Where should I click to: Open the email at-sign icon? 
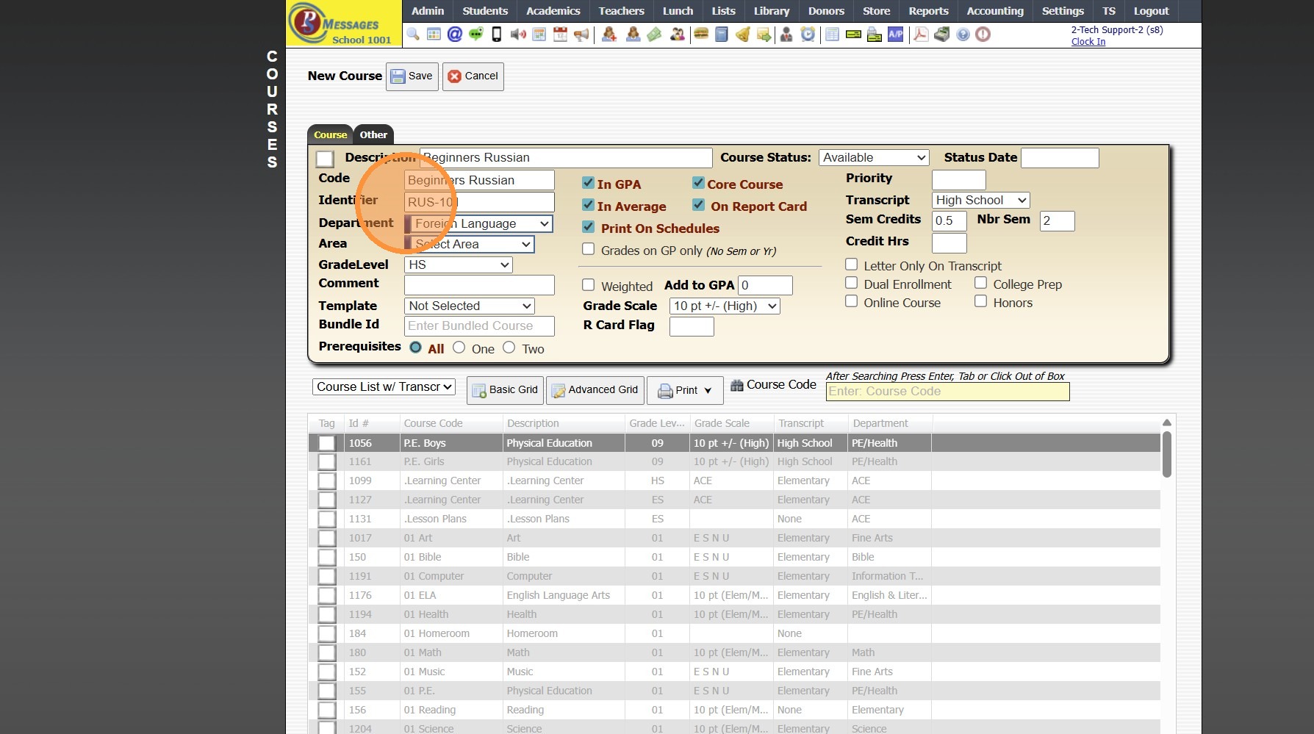coord(455,35)
